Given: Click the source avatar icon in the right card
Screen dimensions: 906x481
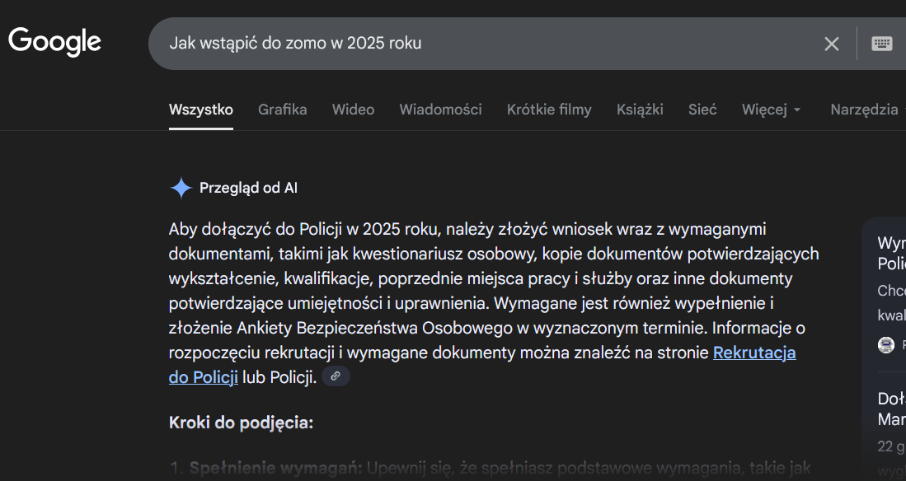Looking at the screenshot, I should (x=886, y=344).
